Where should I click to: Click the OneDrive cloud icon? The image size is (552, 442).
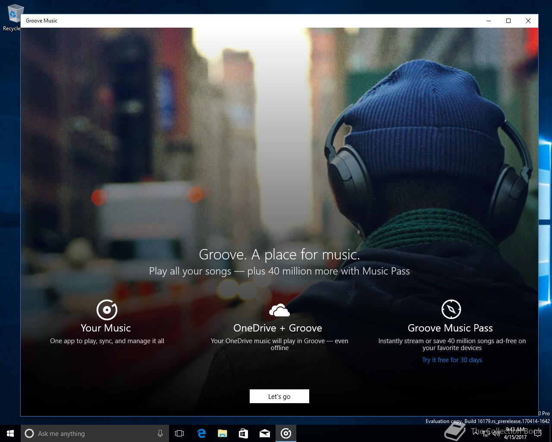point(279,310)
